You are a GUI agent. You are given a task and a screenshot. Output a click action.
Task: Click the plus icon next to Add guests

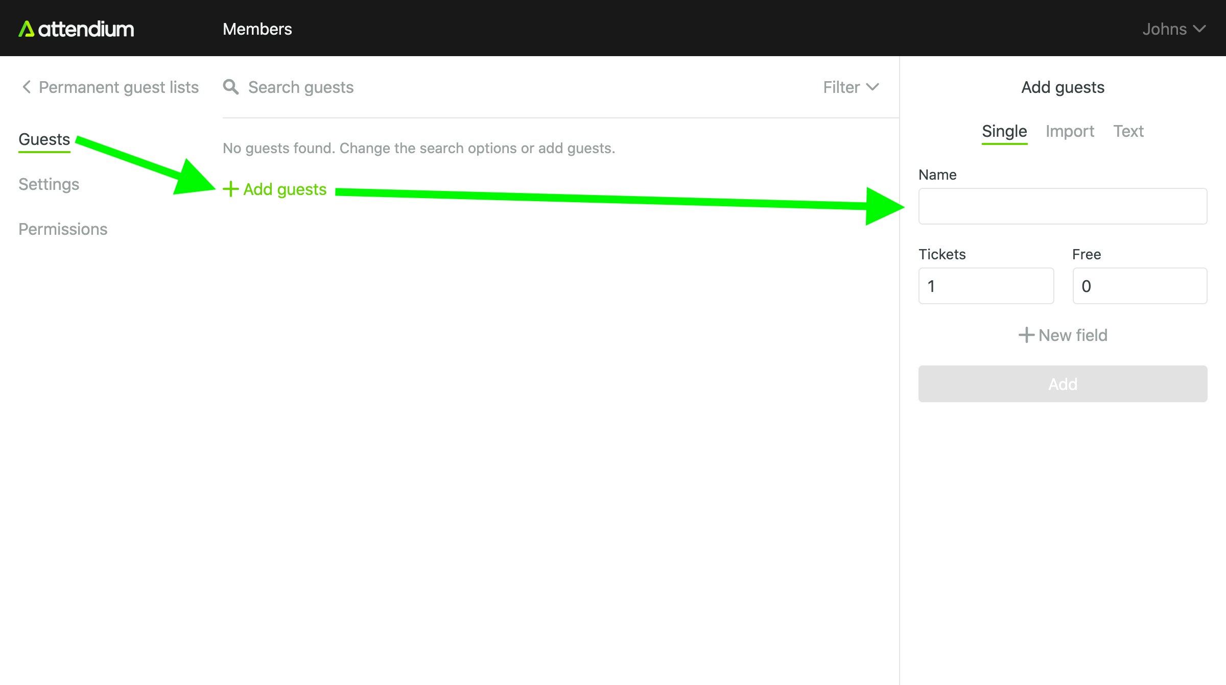[230, 189]
